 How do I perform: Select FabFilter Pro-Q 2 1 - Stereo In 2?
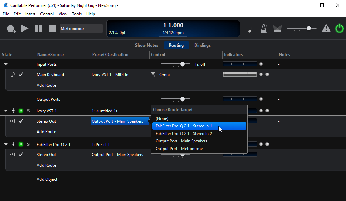199,133
